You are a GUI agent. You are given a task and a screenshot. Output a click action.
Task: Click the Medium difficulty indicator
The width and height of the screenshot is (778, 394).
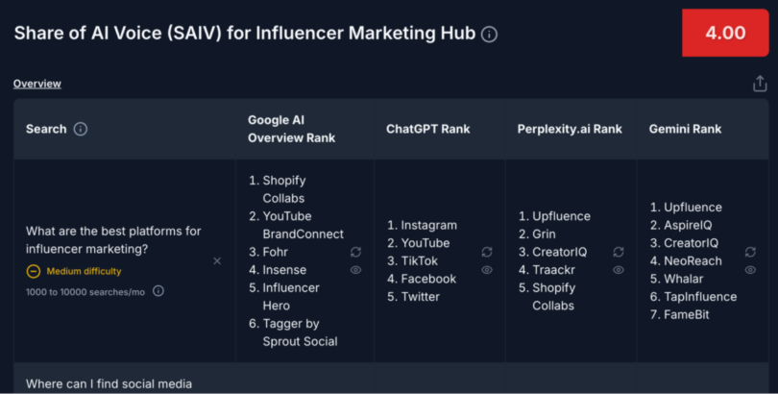74,271
